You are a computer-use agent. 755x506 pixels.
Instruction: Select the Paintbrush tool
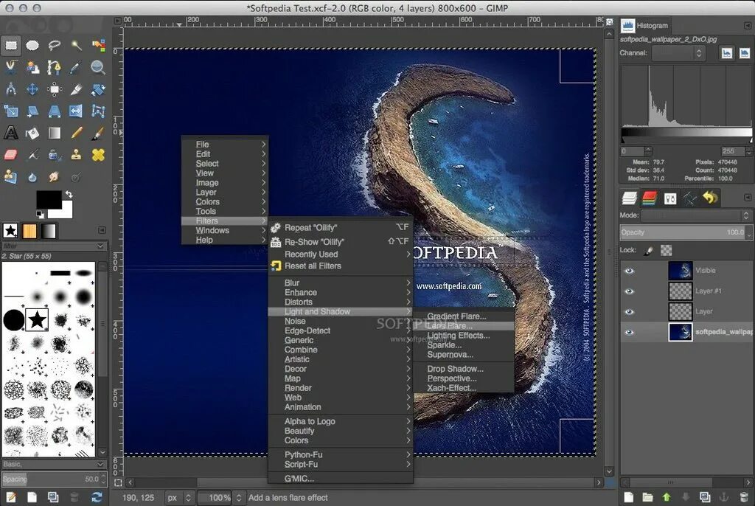(98, 134)
